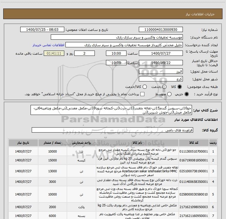This screenshot has width=226, height=219.
Task: Click the price validity date 1400/09/22
Action: [x=161, y=63]
